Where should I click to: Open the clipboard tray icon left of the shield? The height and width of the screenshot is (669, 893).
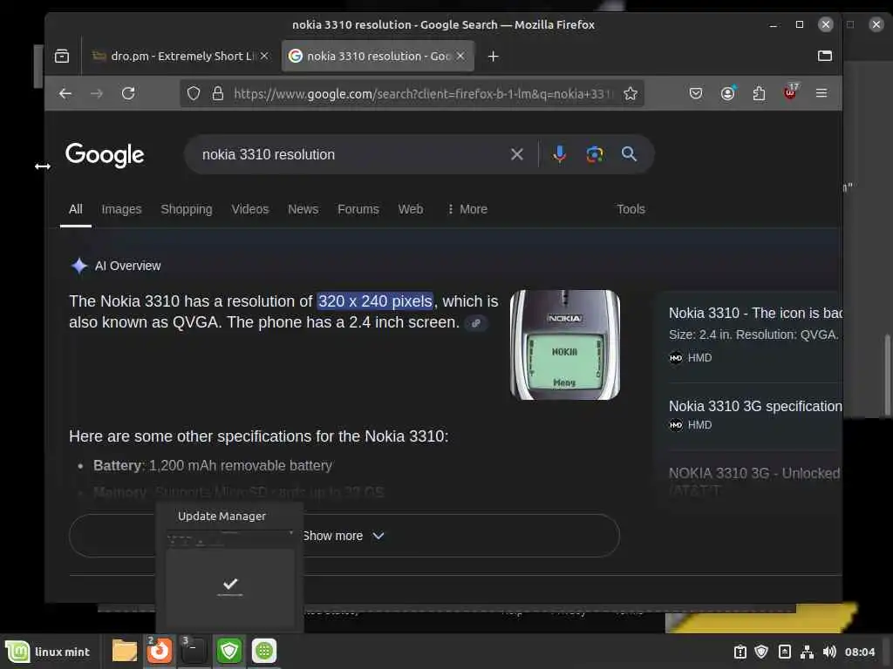(740, 652)
